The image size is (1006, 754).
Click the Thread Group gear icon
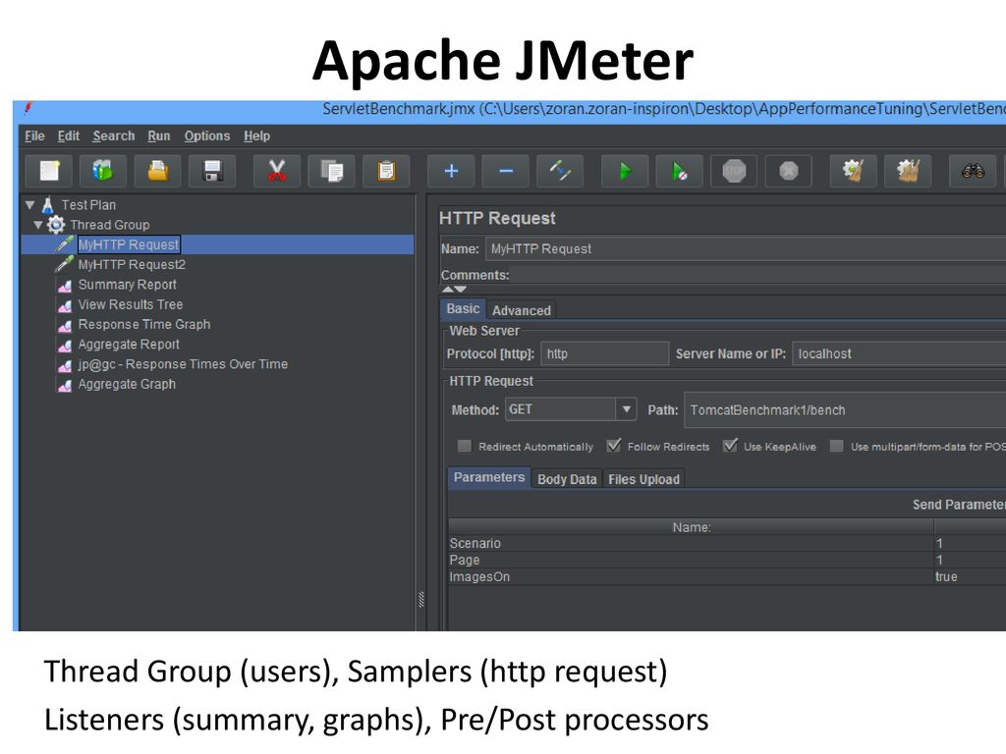[56, 225]
